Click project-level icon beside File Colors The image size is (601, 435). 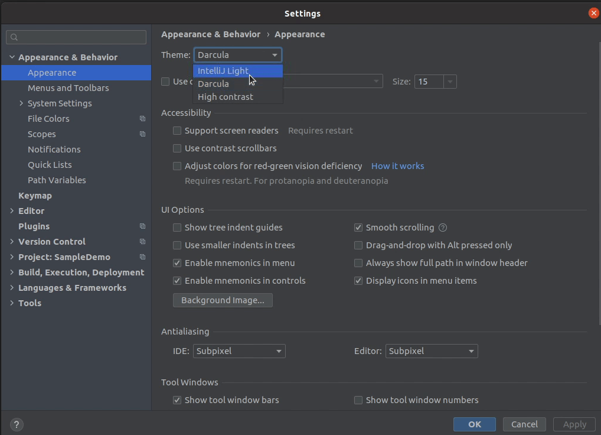[x=142, y=119]
